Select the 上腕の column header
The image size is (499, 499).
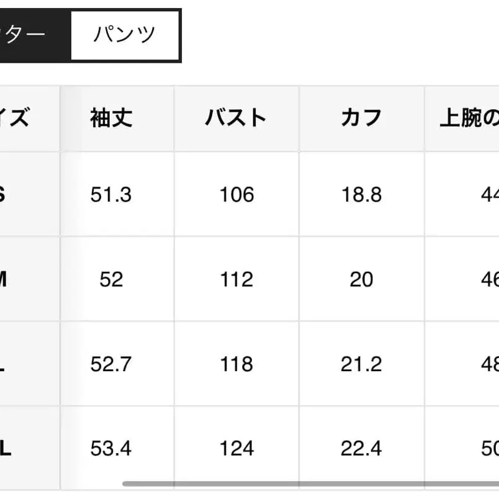tap(467, 117)
